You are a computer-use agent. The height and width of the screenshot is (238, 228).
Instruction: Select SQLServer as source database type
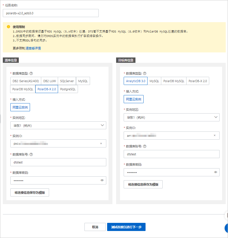67,81
